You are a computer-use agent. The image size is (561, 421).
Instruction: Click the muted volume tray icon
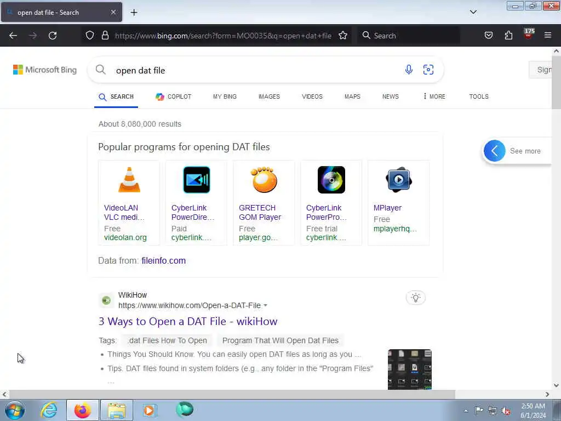[x=506, y=411]
